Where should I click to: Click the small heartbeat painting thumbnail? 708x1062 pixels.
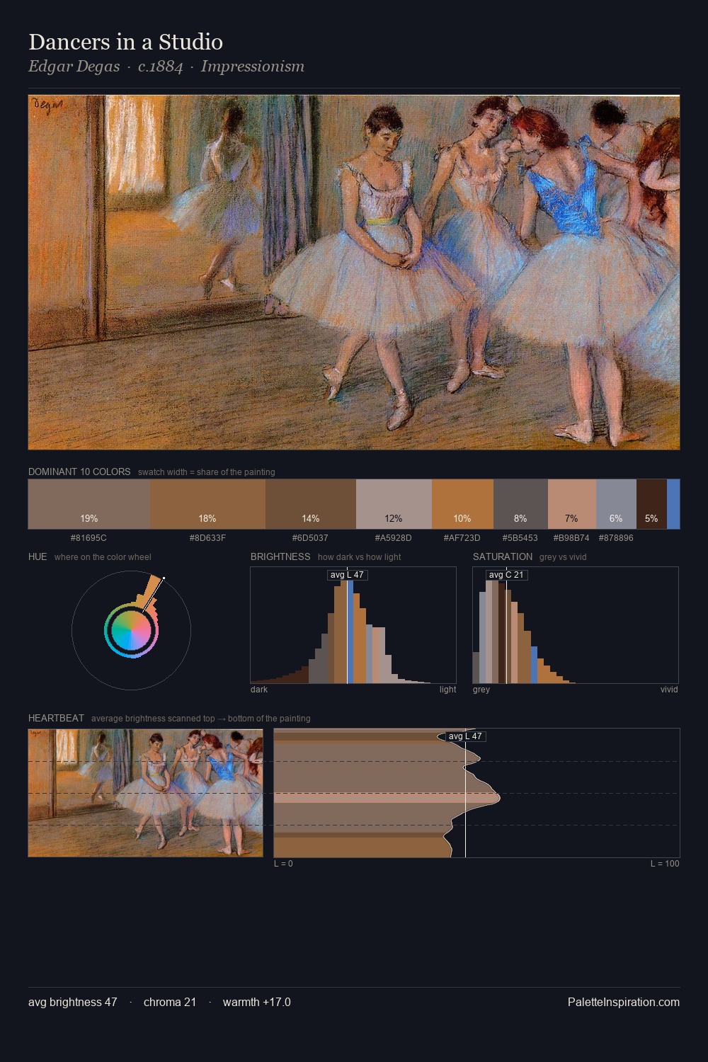pyautogui.click(x=145, y=793)
